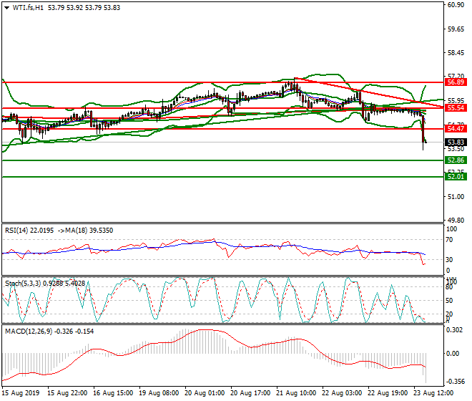Click the 16 Aug 15:00 time axis label

(113, 393)
